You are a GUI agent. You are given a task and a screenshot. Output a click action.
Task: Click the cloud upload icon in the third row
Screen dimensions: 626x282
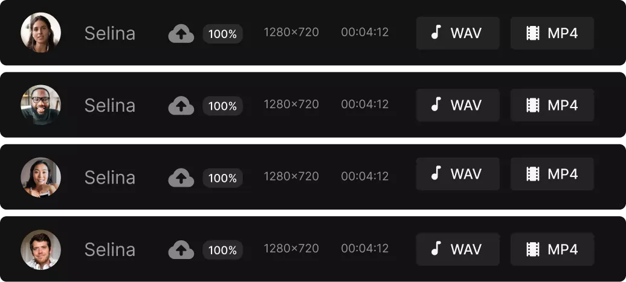tap(181, 178)
